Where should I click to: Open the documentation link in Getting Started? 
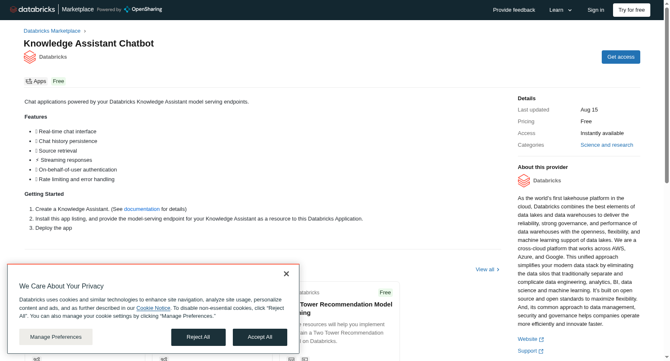[142, 209]
